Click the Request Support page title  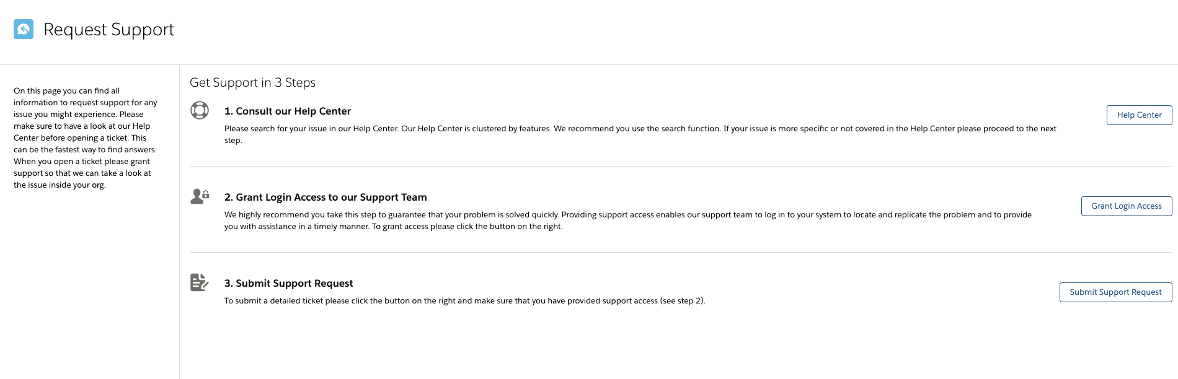click(108, 30)
